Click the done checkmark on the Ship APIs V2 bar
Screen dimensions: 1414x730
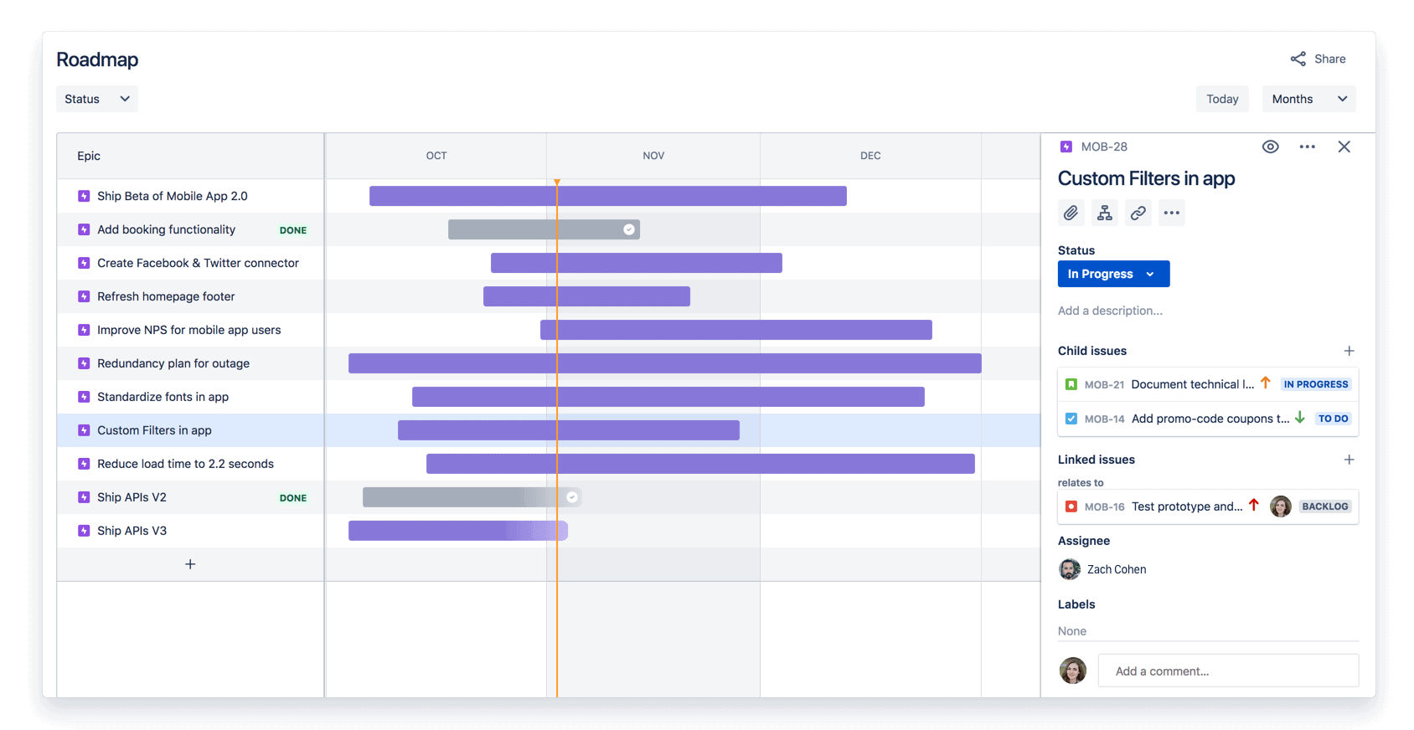click(x=572, y=496)
